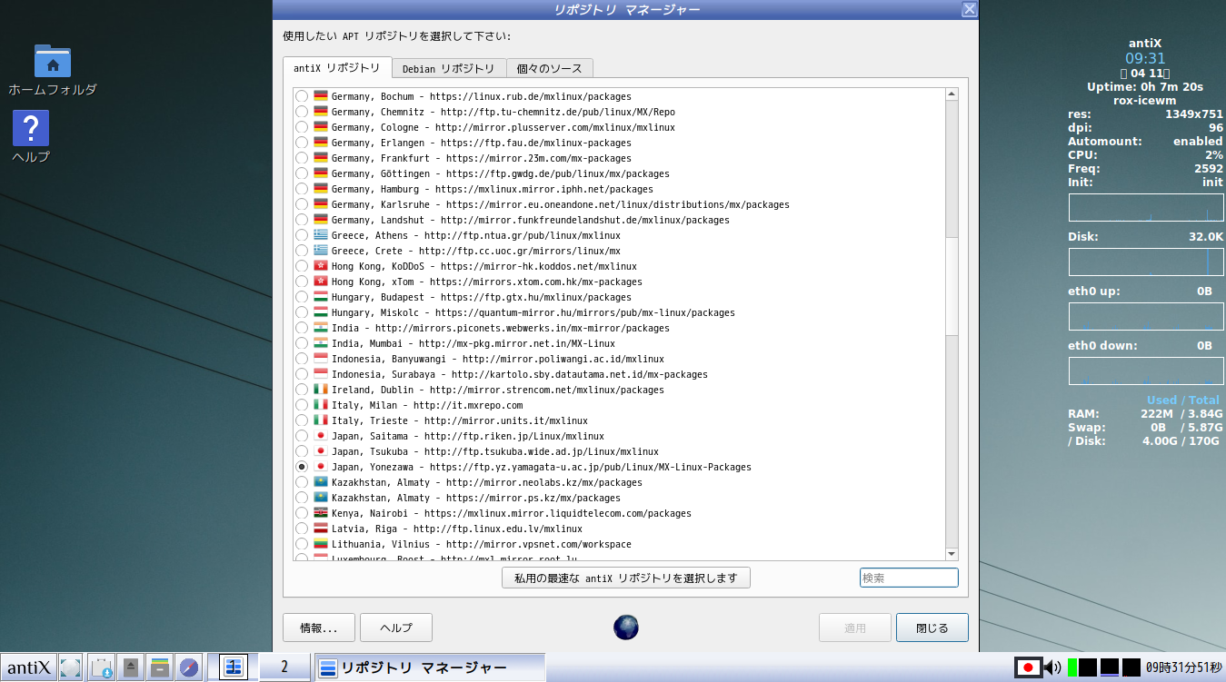Image resolution: width=1226 pixels, height=682 pixels.
Task: Select Italy, Milan radio button
Action: pyautogui.click(x=302, y=405)
